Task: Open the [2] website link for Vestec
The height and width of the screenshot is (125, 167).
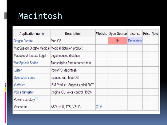Action: pyautogui.click(x=97, y=107)
